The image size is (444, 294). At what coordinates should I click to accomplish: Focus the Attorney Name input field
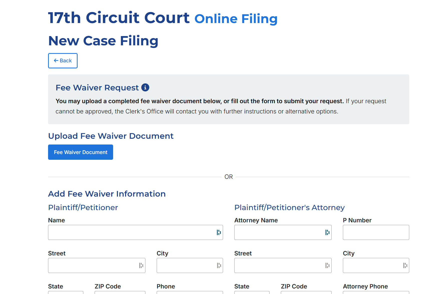coord(278,232)
